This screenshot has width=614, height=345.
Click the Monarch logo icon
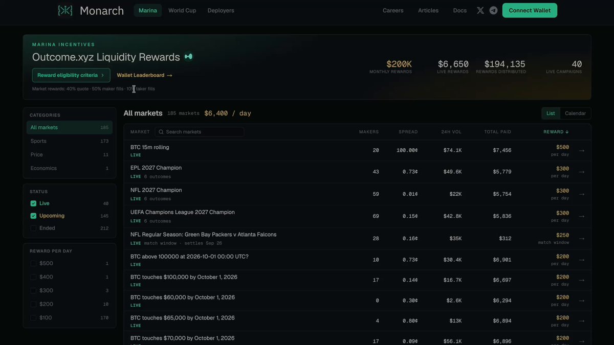[x=65, y=10]
